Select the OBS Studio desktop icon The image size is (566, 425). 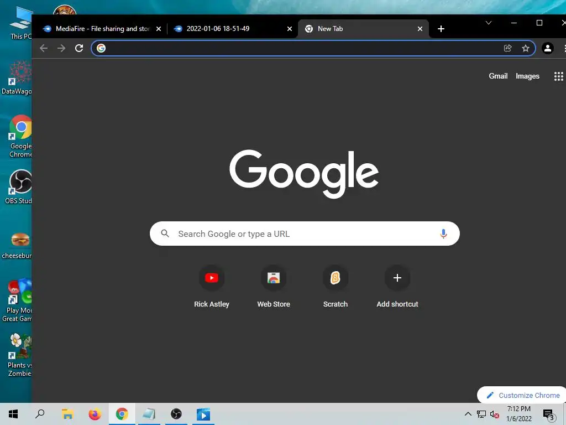coord(19,187)
